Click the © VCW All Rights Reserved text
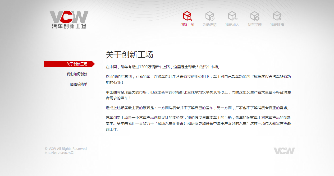334x176 pixels. (65, 149)
